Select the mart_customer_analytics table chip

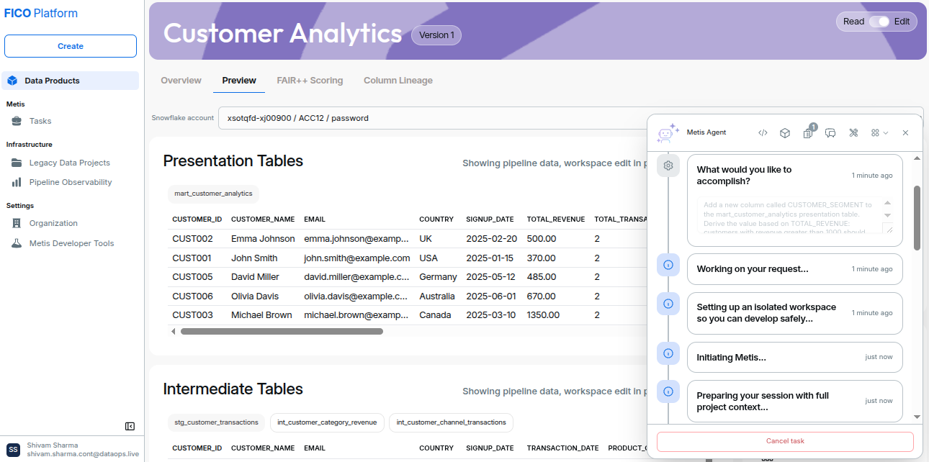coord(213,194)
